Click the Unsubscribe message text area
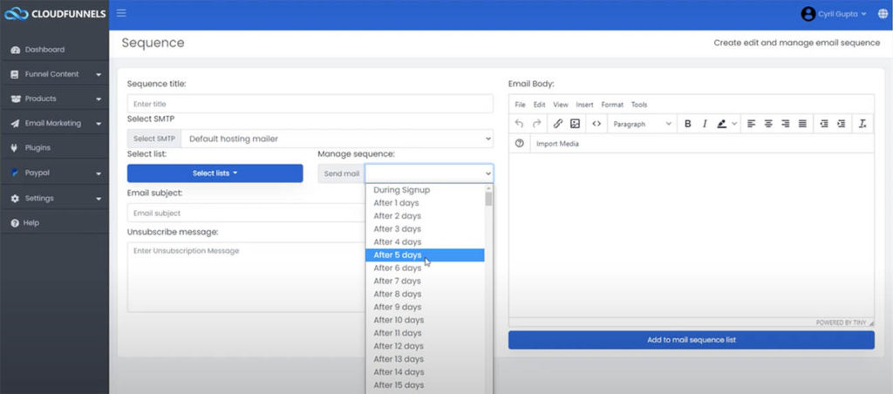Image resolution: width=893 pixels, height=394 pixels. (246, 277)
